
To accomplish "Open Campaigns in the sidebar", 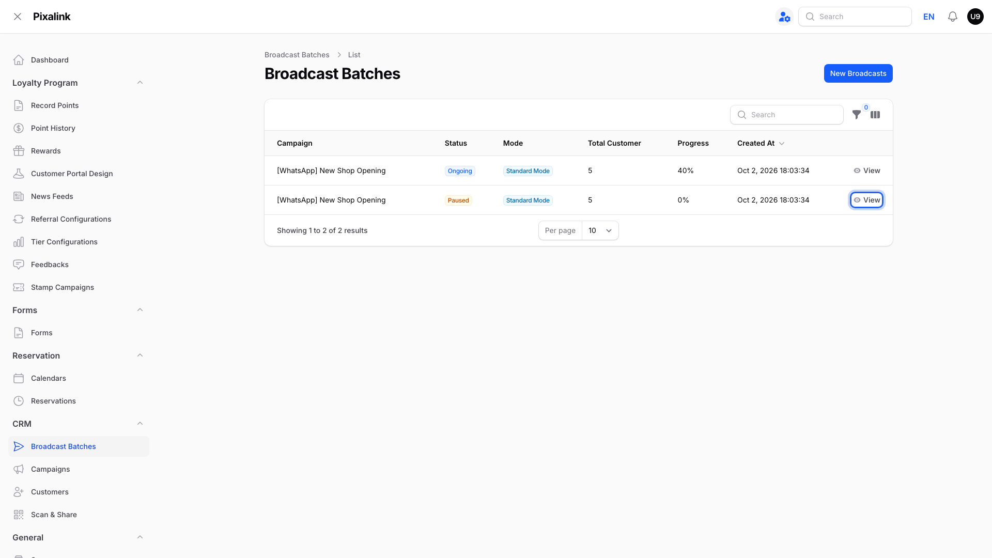I will pyautogui.click(x=79, y=469).
